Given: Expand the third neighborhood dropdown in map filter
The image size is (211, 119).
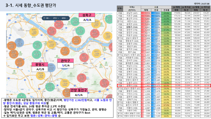Looking at the screenshot, I should click(65, 18).
